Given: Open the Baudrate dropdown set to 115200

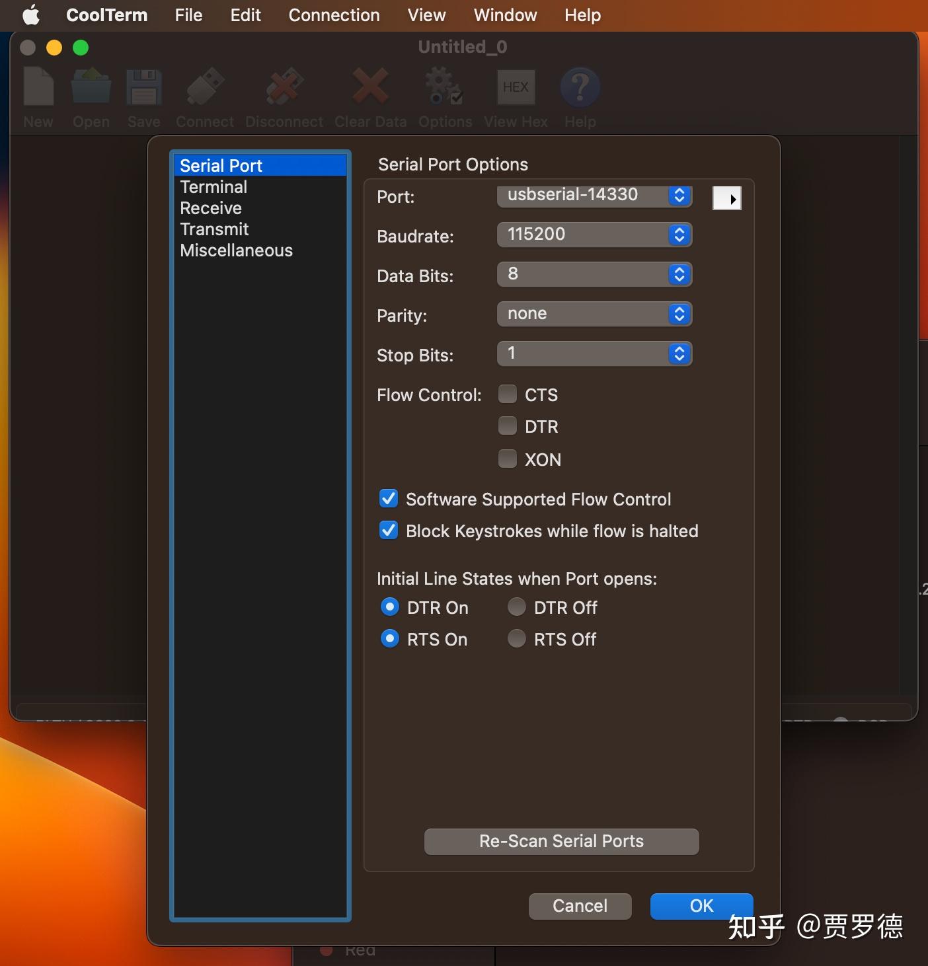Looking at the screenshot, I should pos(594,235).
